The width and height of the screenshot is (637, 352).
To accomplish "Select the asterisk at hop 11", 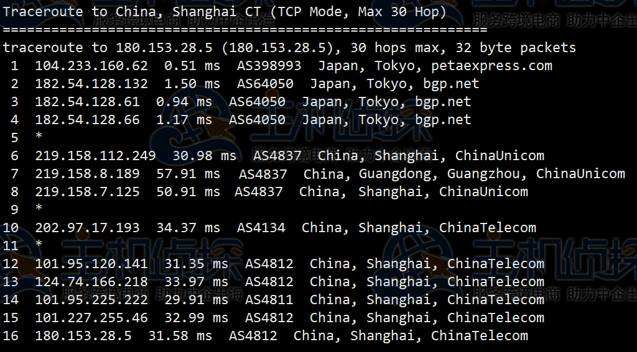I will (x=39, y=244).
